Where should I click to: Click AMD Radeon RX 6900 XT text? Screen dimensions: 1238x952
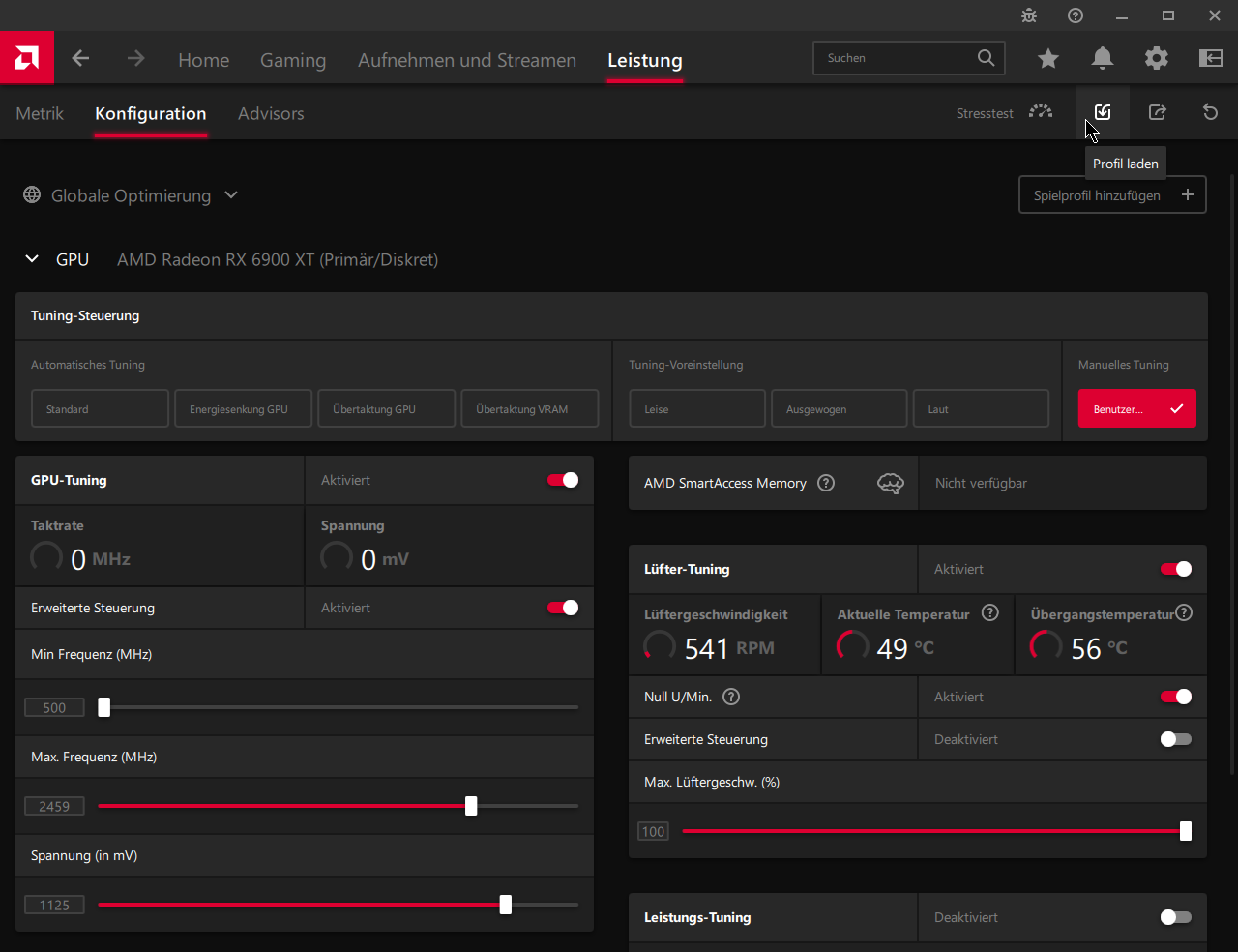point(278,259)
